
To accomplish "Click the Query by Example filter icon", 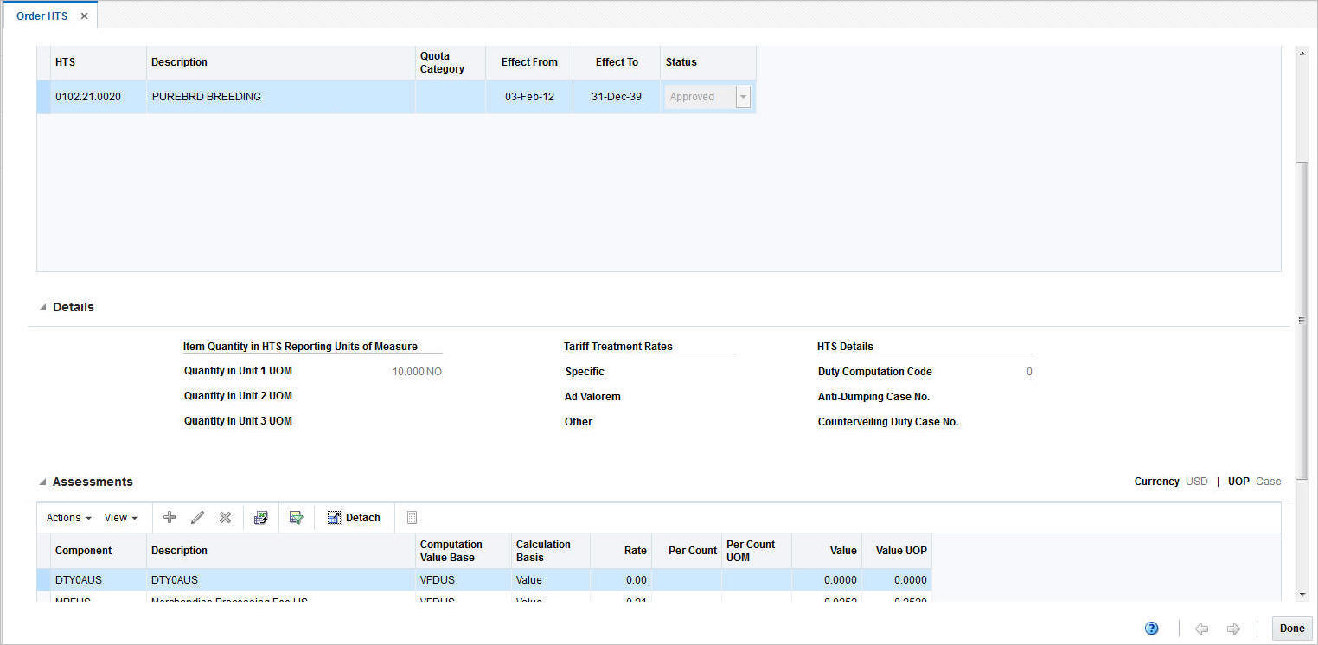I will point(297,517).
